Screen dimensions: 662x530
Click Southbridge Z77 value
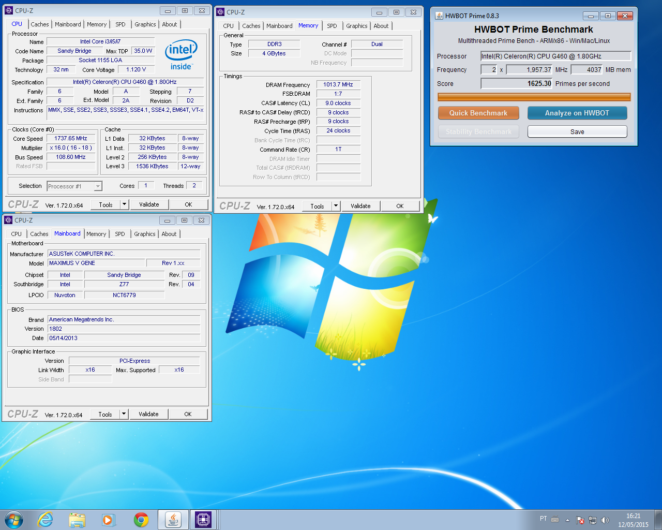pyautogui.click(x=124, y=284)
